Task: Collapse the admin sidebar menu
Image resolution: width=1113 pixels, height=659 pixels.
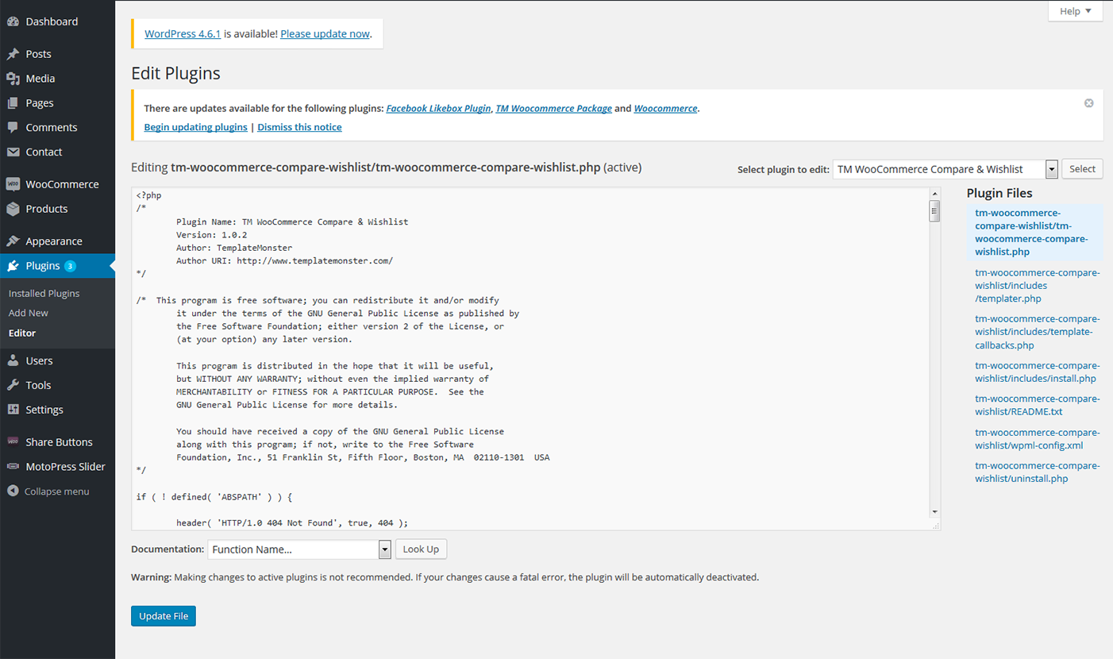Action: pos(48,491)
